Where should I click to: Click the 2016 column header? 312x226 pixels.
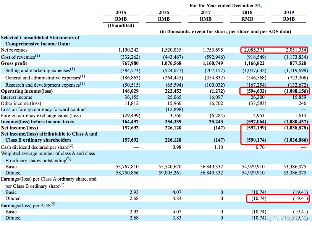[164, 12]
